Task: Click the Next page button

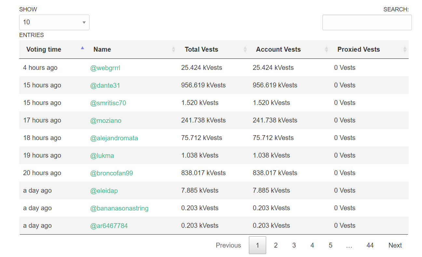Action: (395, 245)
